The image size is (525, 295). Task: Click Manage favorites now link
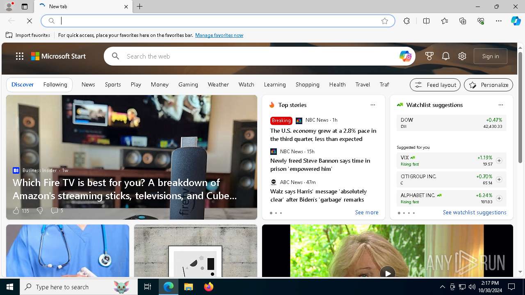(x=219, y=35)
